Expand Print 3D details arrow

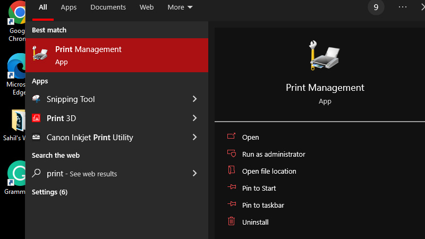pos(194,118)
